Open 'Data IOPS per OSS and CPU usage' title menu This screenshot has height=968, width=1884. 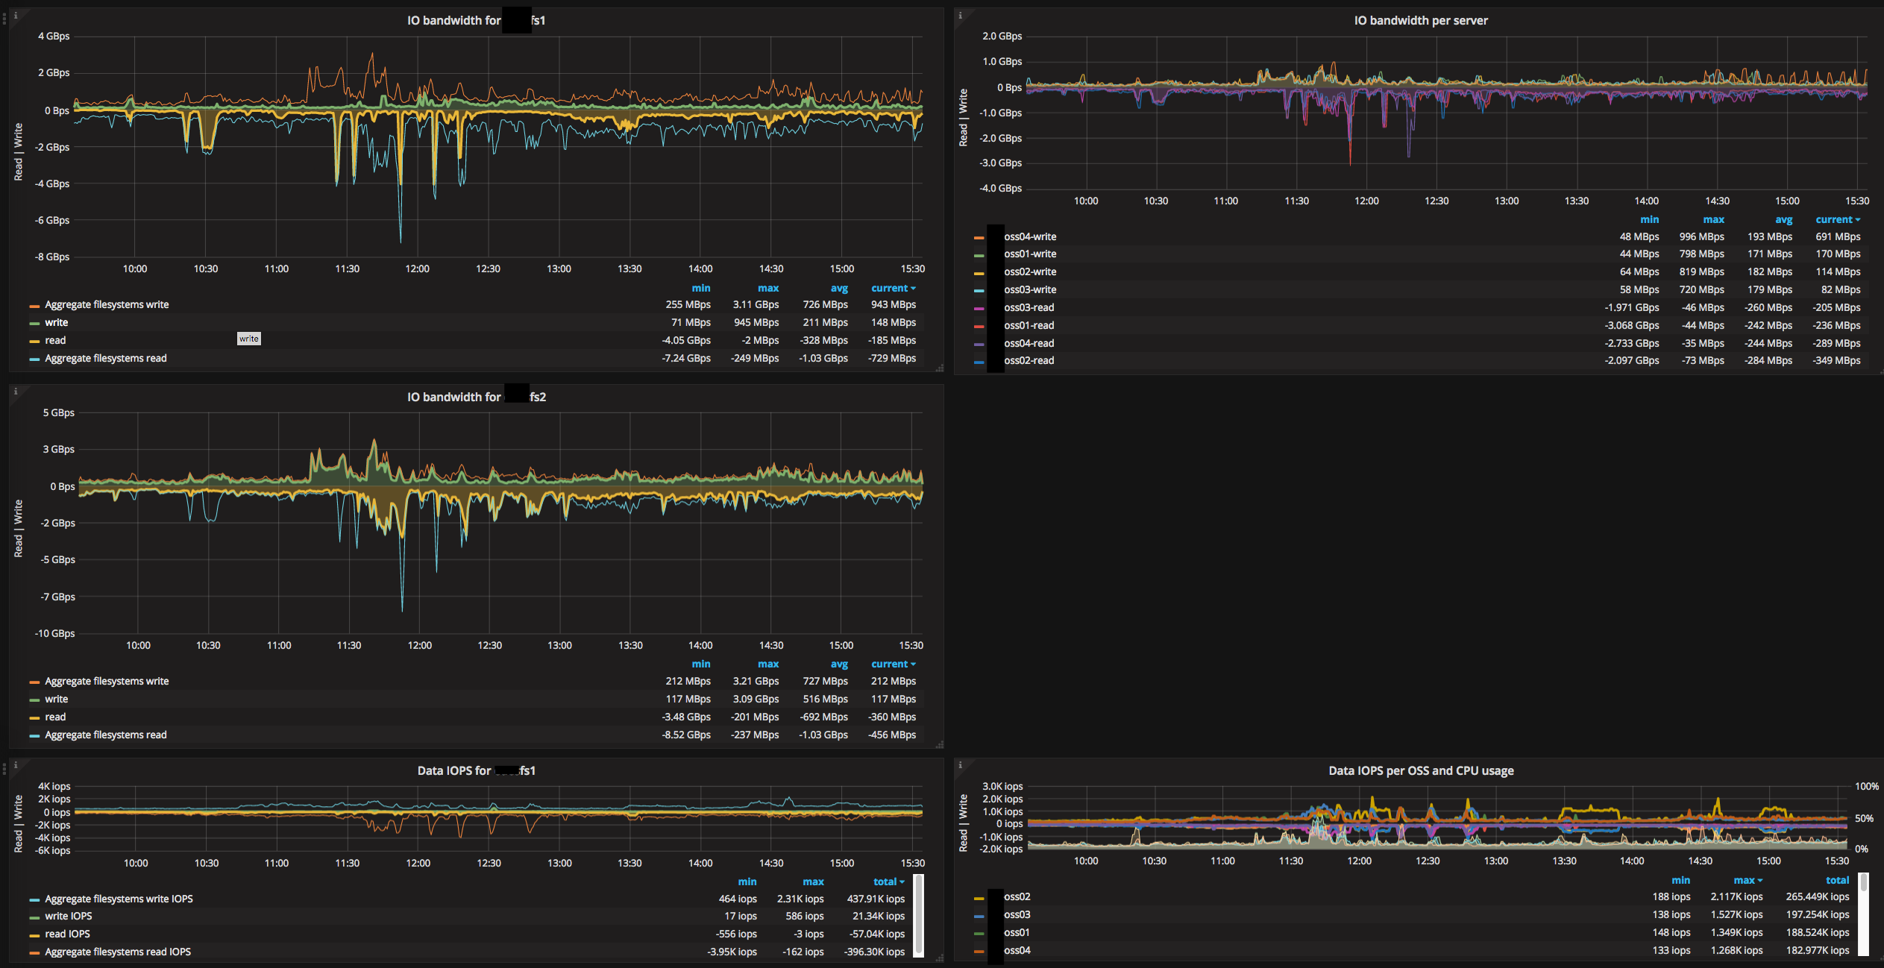pos(1420,770)
